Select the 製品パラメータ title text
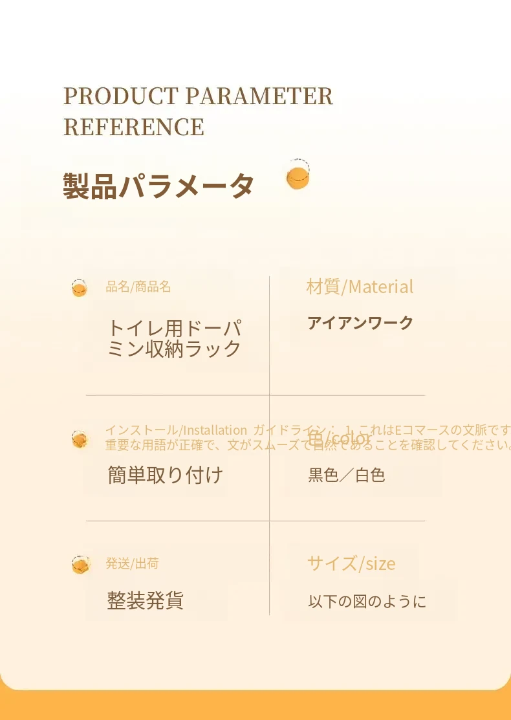Image resolution: width=511 pixels, height=720 pixels. click(158, 186)
